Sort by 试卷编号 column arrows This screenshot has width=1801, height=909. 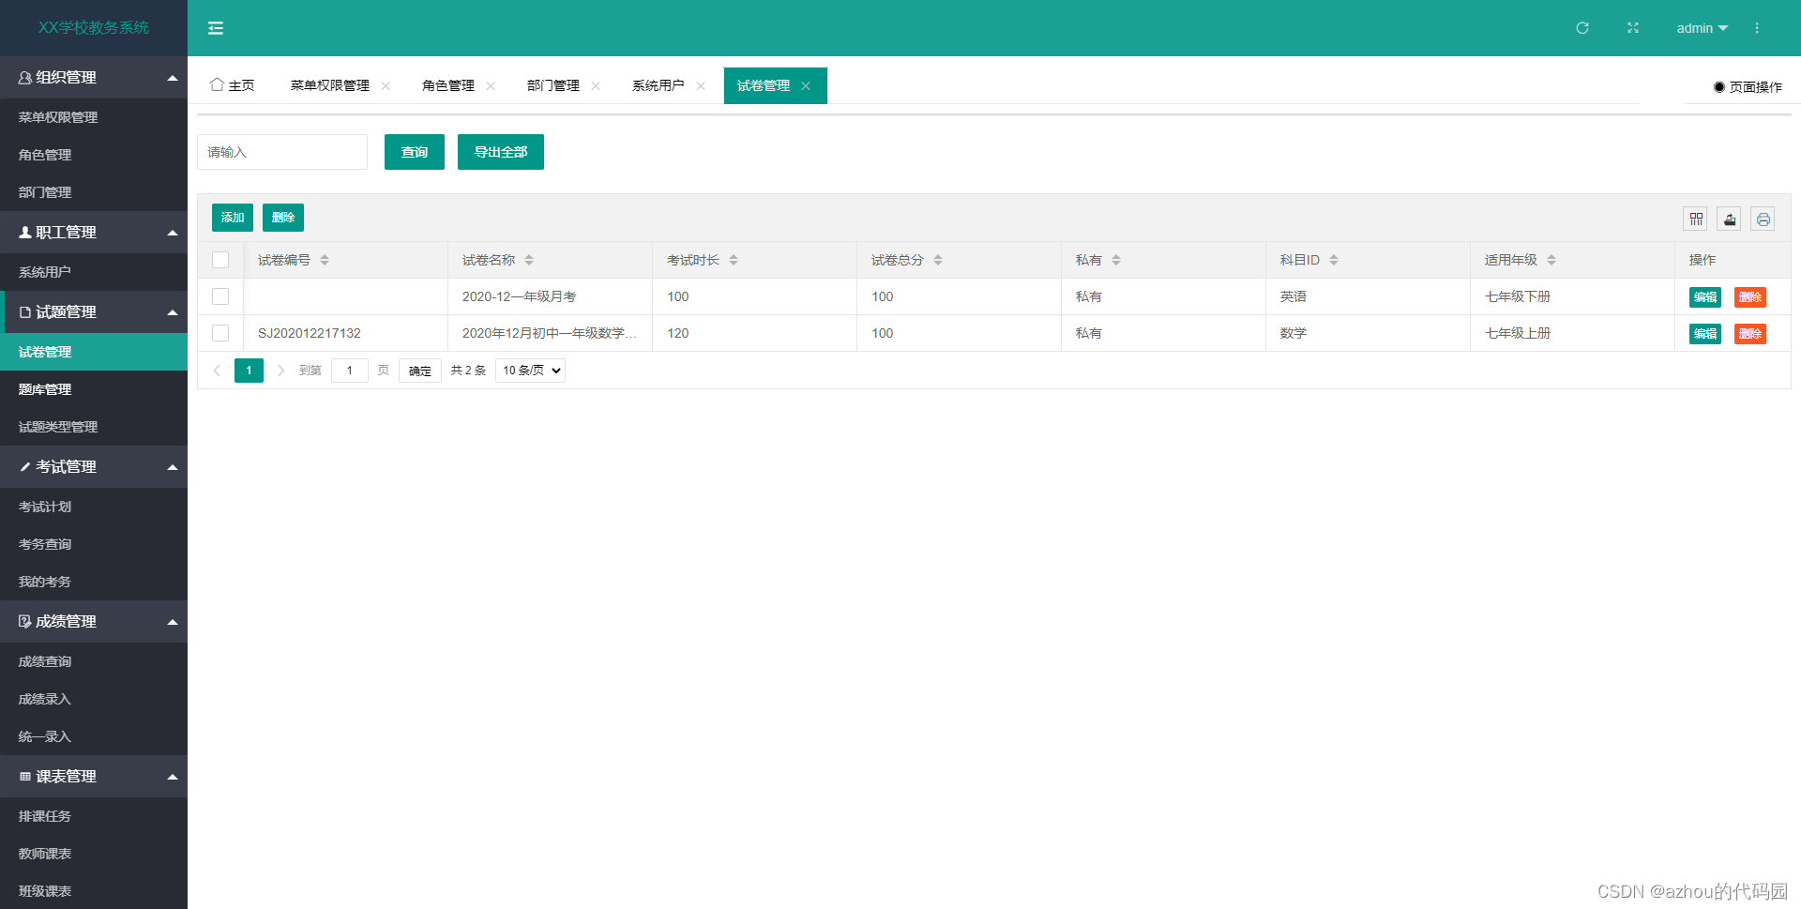coord(325,260)
